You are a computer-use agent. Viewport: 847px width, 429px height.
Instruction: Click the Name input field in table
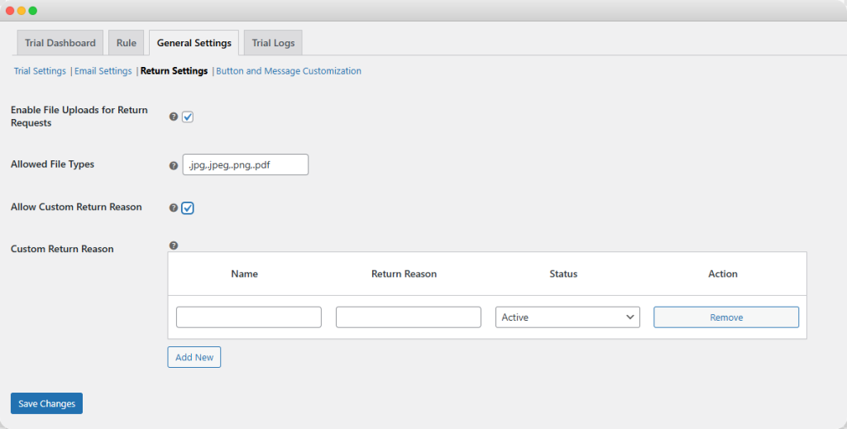249,317
